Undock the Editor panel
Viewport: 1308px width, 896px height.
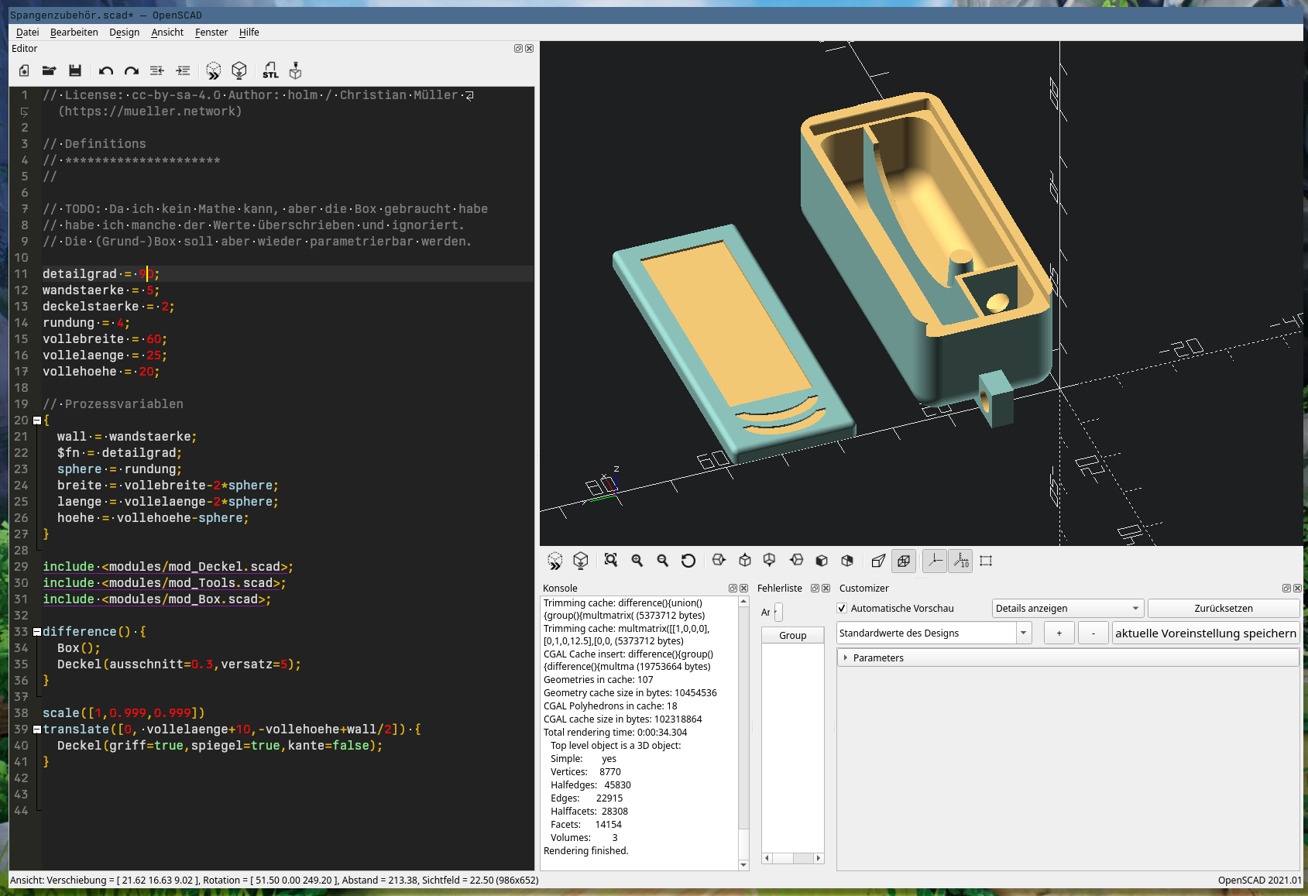tap(518, 48)
